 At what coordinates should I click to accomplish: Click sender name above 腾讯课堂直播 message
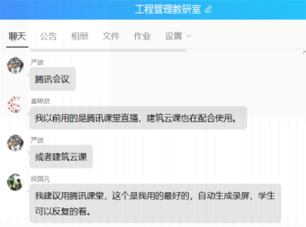coord(40,101)
